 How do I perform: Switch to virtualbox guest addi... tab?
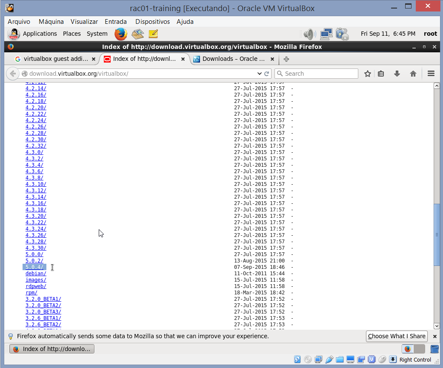56,59
